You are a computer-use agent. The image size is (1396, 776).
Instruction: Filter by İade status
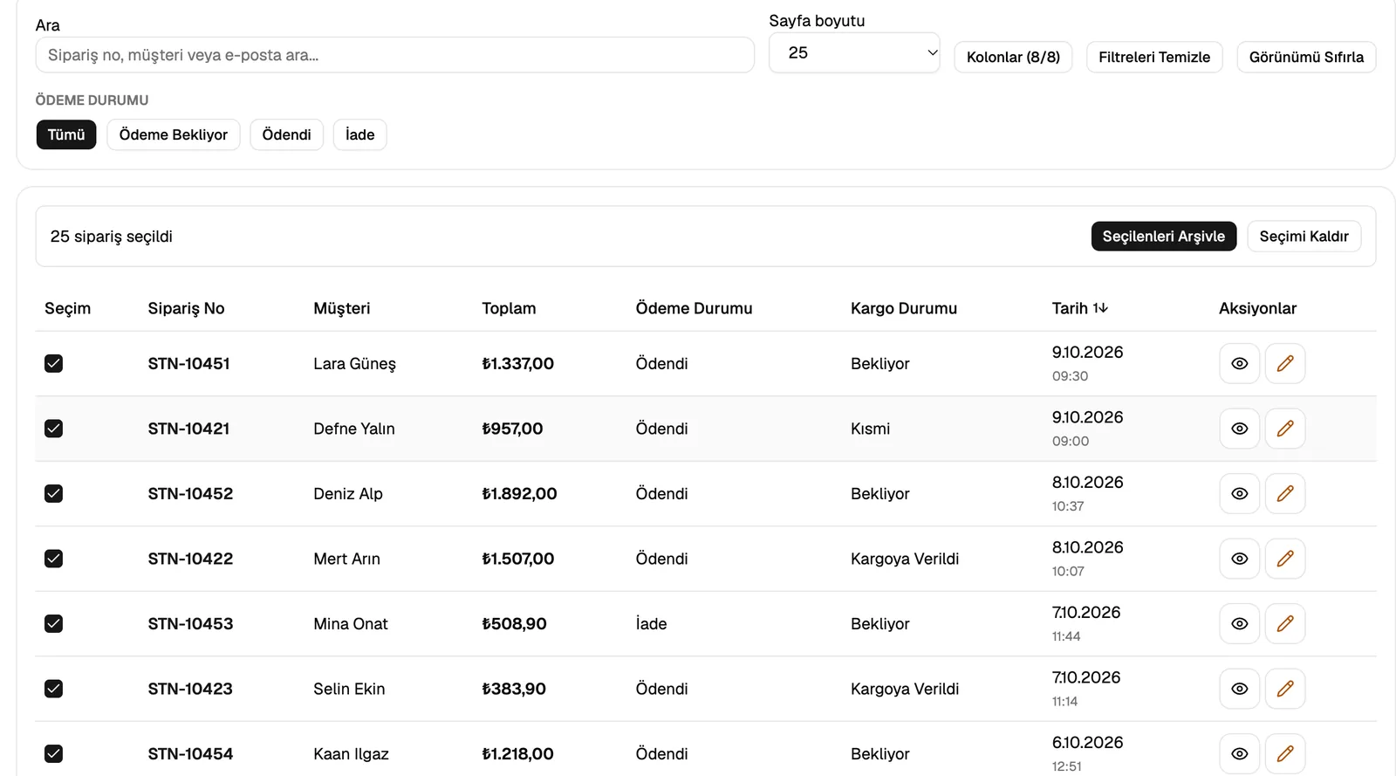click(x=359, y=134)
